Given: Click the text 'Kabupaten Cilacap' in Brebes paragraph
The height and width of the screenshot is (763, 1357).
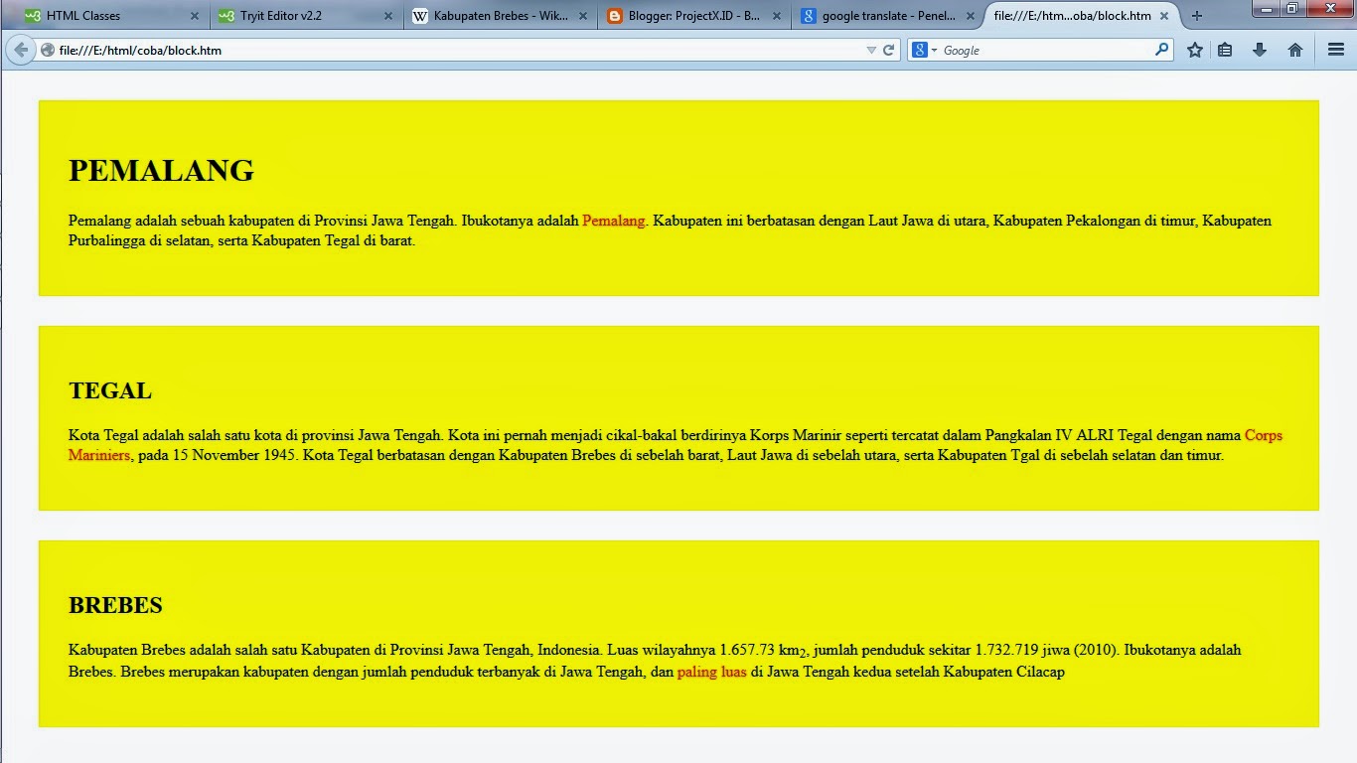Looking at the screenshot, I should click(1004, 672).
